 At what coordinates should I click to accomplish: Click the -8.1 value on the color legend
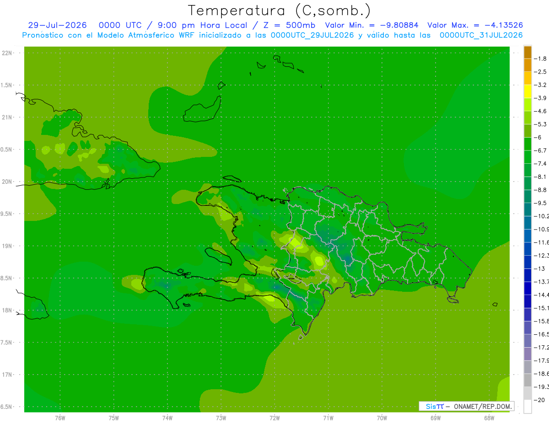tap(540, 177)
